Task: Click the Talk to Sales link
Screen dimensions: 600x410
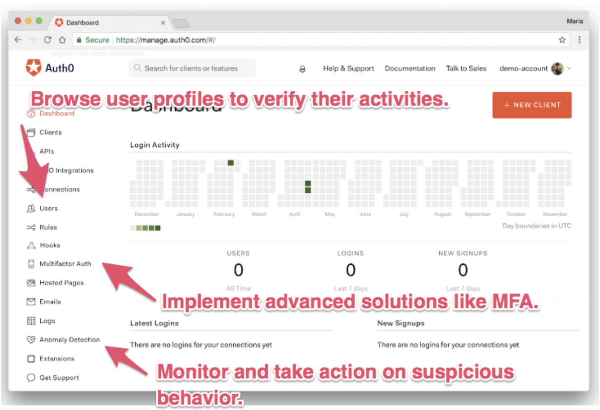Action: pyautogui.click(x=466, y=69)
